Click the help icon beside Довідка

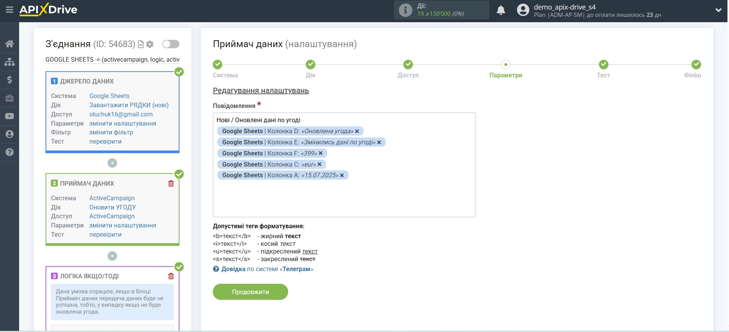[x=216, y=269]
